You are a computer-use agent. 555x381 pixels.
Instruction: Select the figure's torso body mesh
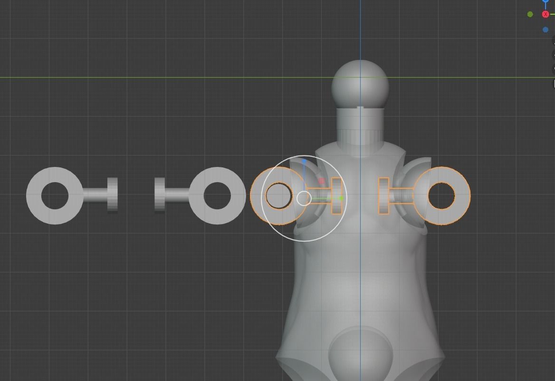(x=360, y=262)
